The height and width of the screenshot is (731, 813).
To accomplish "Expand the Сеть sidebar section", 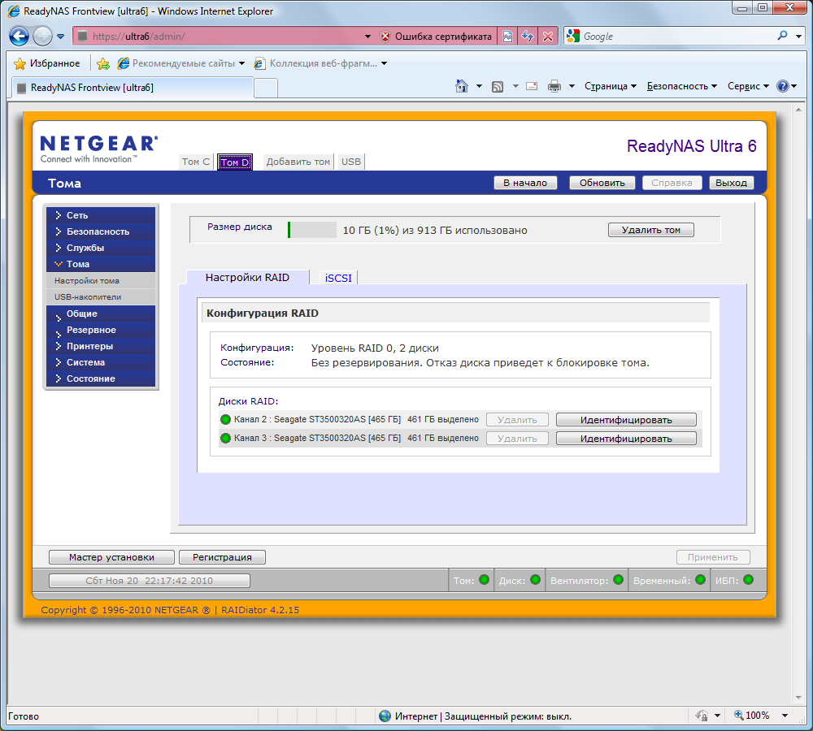I will (x=101, y=215).
